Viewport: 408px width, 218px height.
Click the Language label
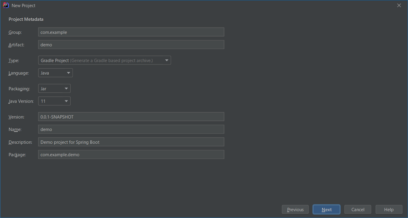[x=19, y=73]
